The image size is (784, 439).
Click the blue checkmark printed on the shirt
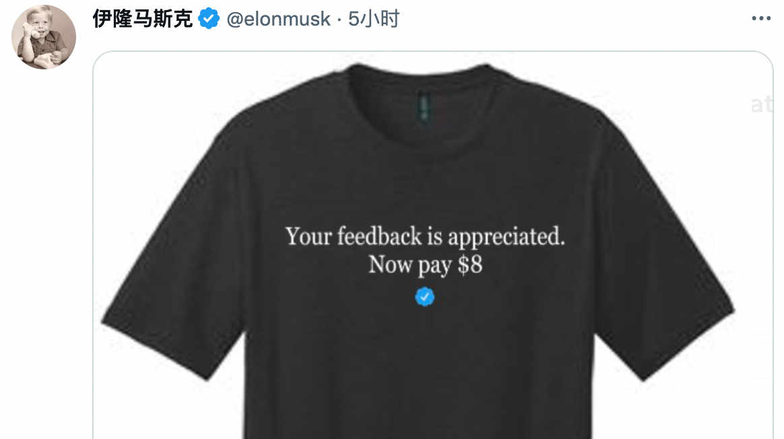[424, 296]
